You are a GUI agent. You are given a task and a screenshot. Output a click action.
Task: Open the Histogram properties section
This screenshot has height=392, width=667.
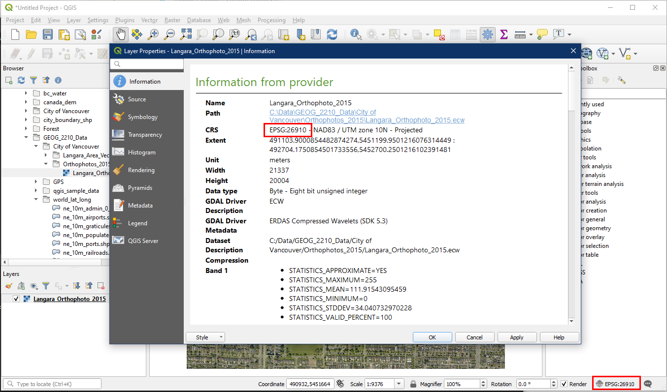tap(141, 152)
